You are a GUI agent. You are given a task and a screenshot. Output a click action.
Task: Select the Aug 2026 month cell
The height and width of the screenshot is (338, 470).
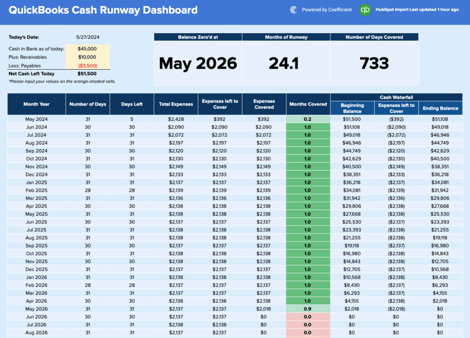coord(37,332)
